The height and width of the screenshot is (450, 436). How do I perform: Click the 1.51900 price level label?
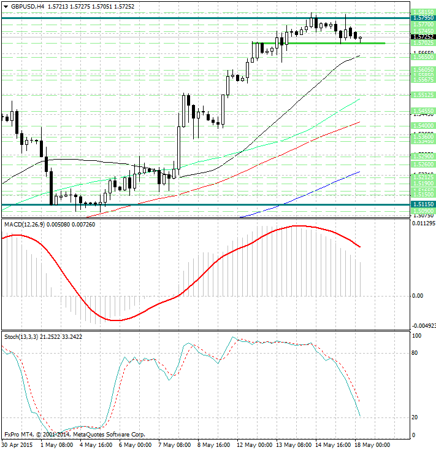pos(423,183)
